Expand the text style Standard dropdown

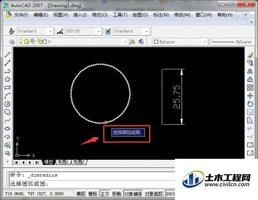pyautogui.click(x=51, y=31)
